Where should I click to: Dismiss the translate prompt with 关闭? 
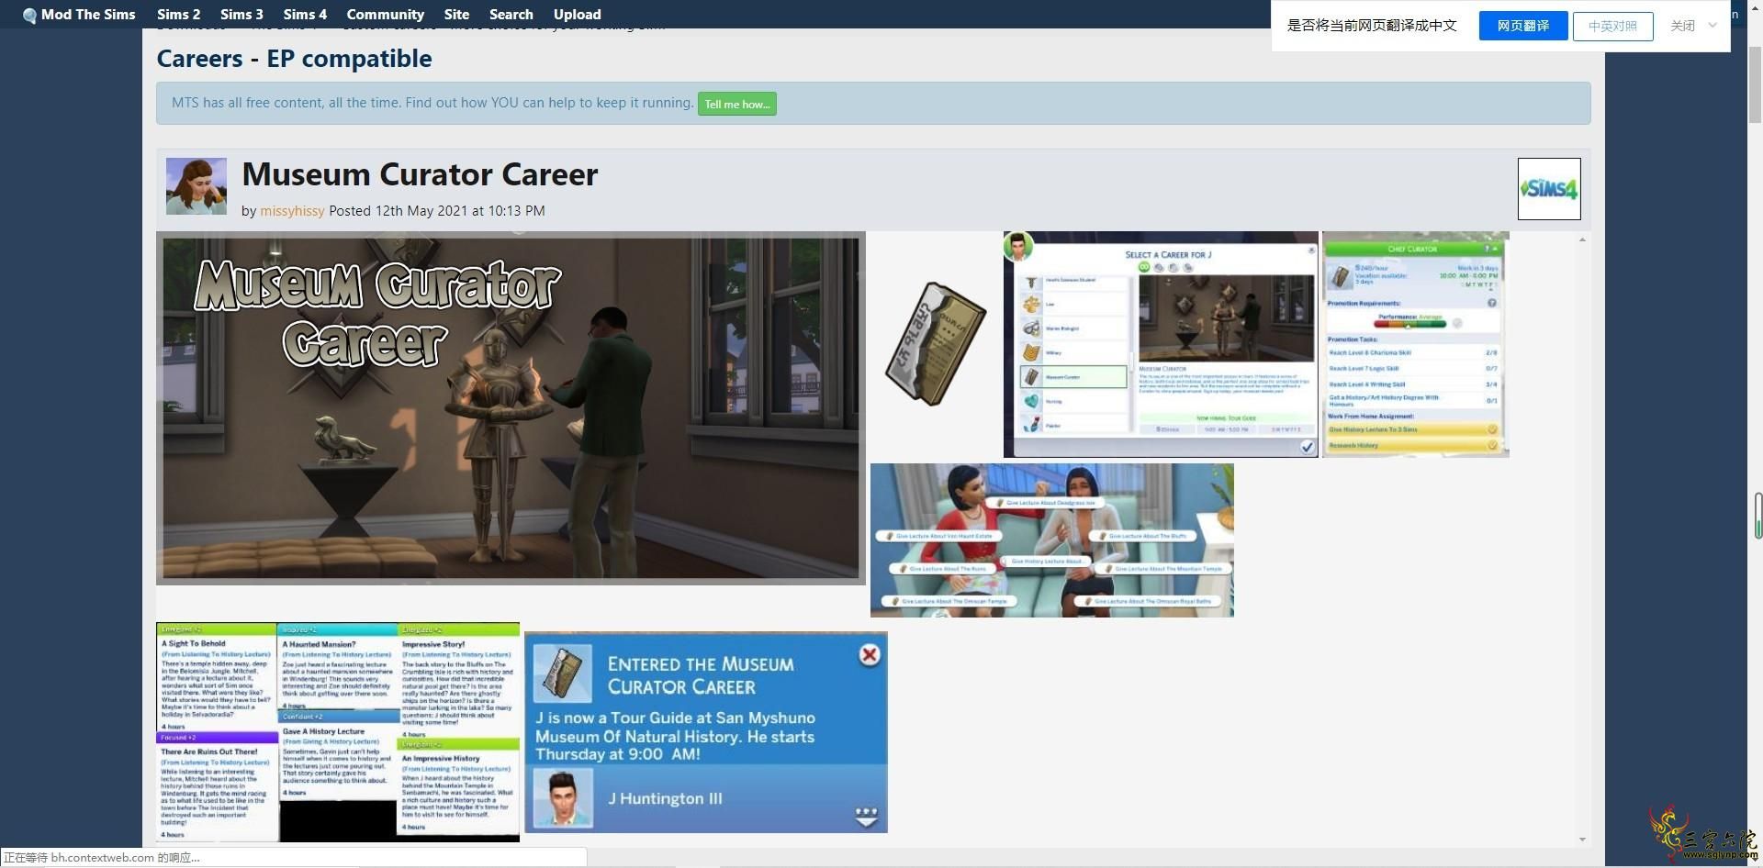1682,26
